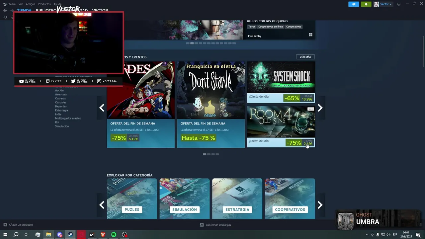
Task: Click the Vector profile avatar picture
Action: 376,4
